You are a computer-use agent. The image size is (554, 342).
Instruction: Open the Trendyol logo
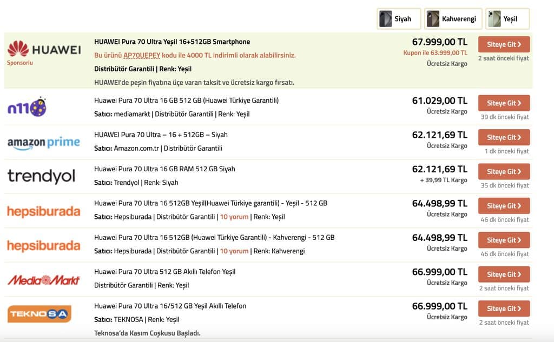pos(41,176)
